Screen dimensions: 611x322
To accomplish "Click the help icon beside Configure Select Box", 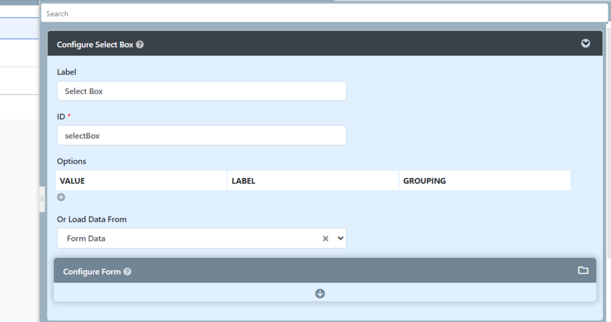I will [140, 45].
